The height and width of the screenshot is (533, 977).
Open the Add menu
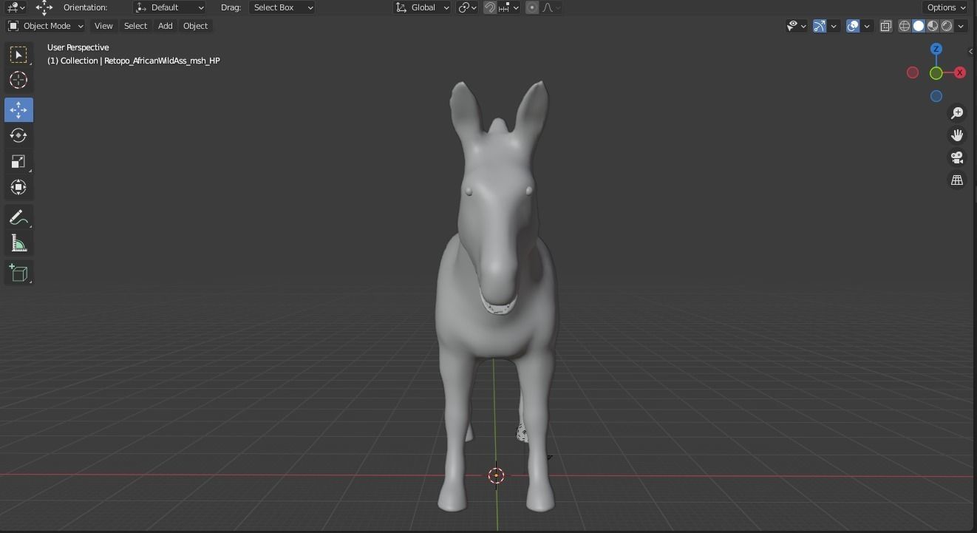tap(165, 26)
